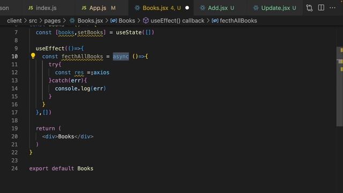Viewport: 343px width, 193px height.
Task: Click the unsaved dot on Books.jsx tab
Action: click(x=187, y=8)
